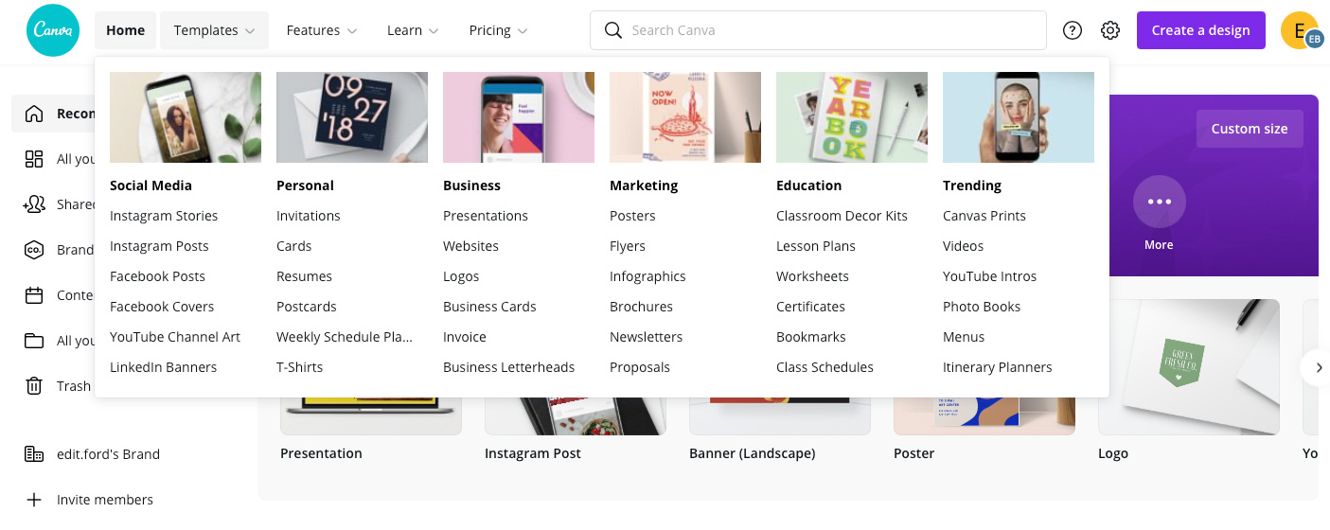The height and width of the screenshot is (530, 1330).
Task: Select the Education yearbook thumbnail
Action: 852,117
